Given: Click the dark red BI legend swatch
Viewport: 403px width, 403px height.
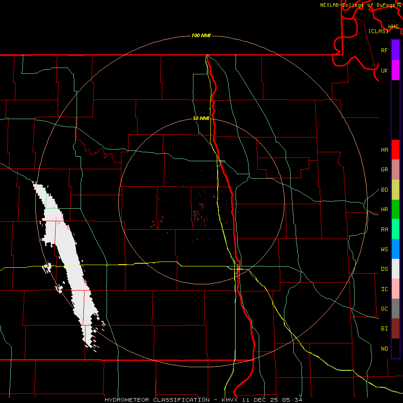Looking at the screenshot, I should point(395,329).
